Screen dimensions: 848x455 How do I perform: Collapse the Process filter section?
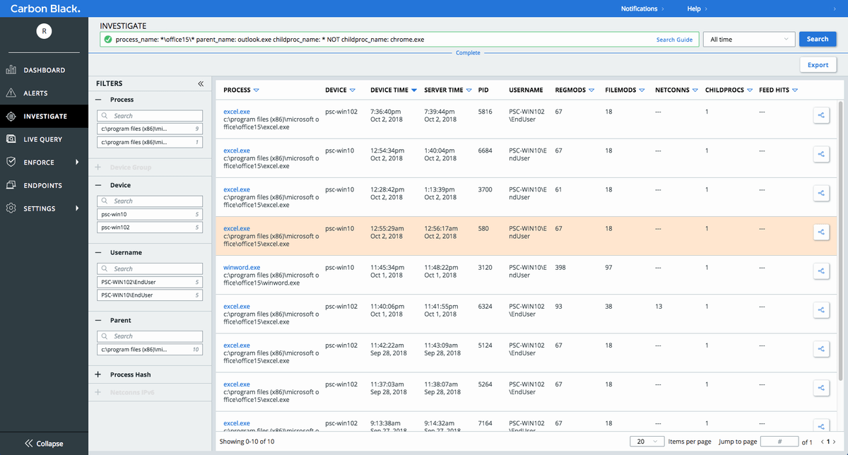coord(98,100)
